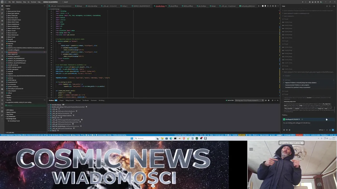Click Build in the status bar
337x189 pixels.
tap(24, 135)
